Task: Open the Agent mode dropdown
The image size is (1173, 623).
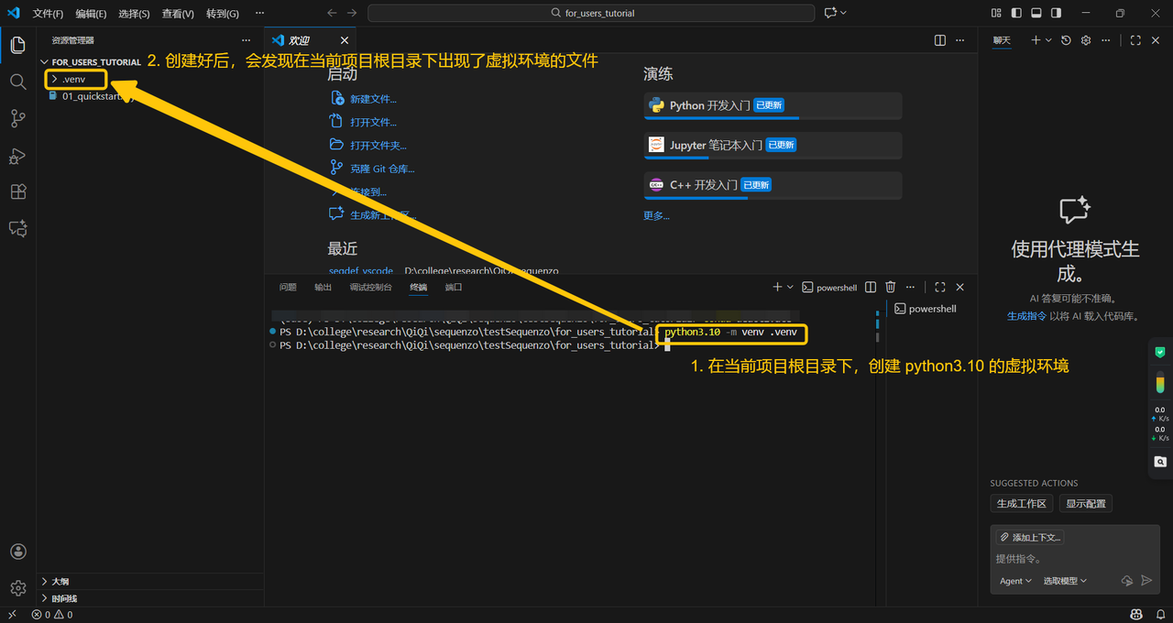Action: pos(1015,581)
